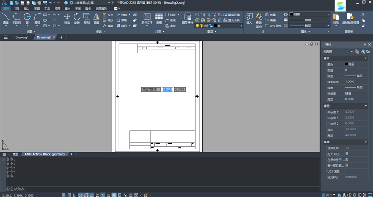The image size is (373, 197).
Task: Toggle the layer lock padlock icon
Action: point(210,26)
